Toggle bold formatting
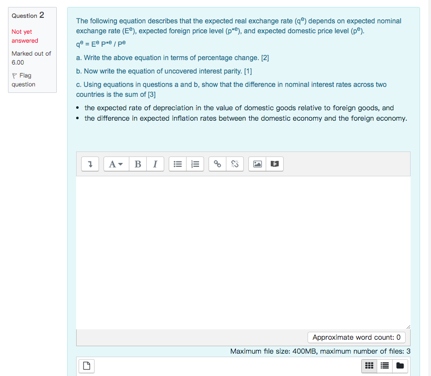The height and width of the screenshot is (376, 431). click(x=138, y=164)
